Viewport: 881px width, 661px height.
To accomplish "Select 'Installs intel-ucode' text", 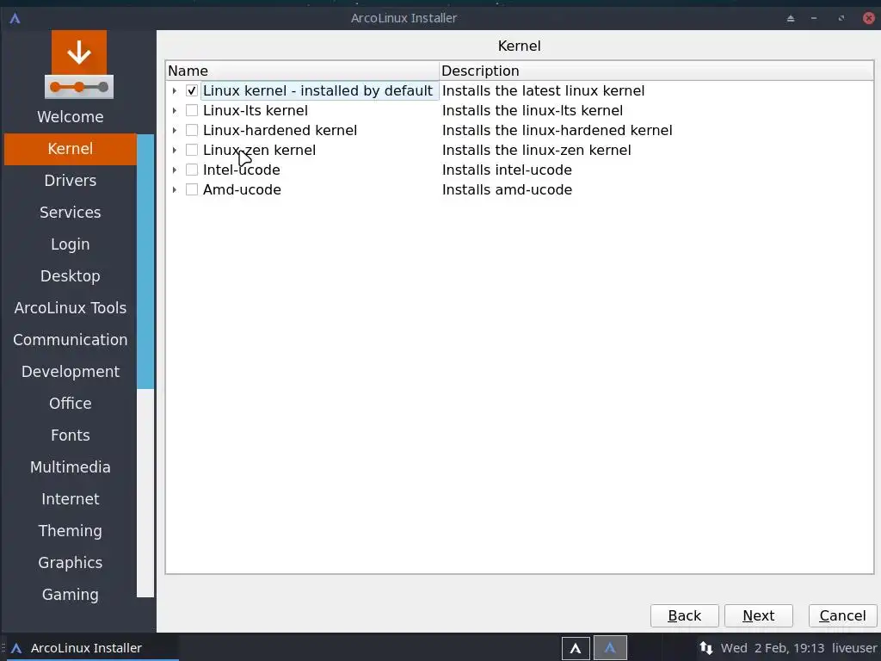I will pos(507,170).
